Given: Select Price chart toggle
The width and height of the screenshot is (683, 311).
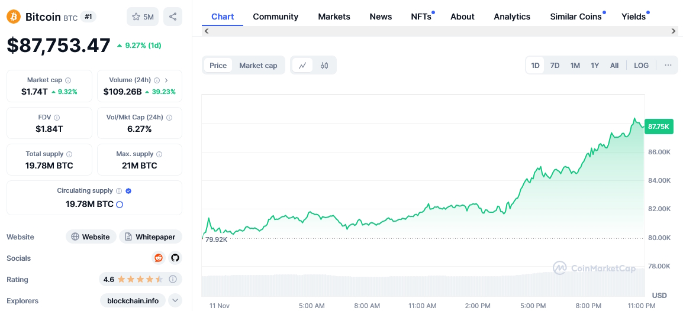Looking at the screenshot, I should click(218, 66).
